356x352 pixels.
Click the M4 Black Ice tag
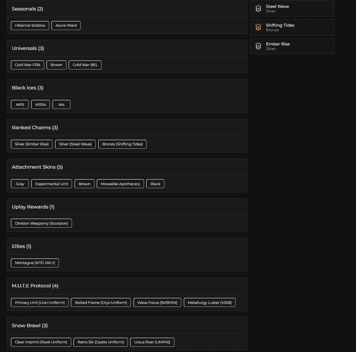62,105
